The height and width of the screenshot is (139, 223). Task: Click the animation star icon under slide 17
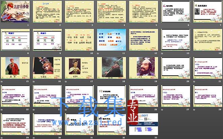(66, 82)
